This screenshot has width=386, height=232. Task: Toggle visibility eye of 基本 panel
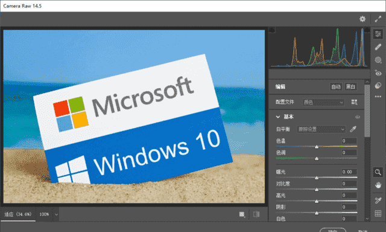[x=358, y=117]
